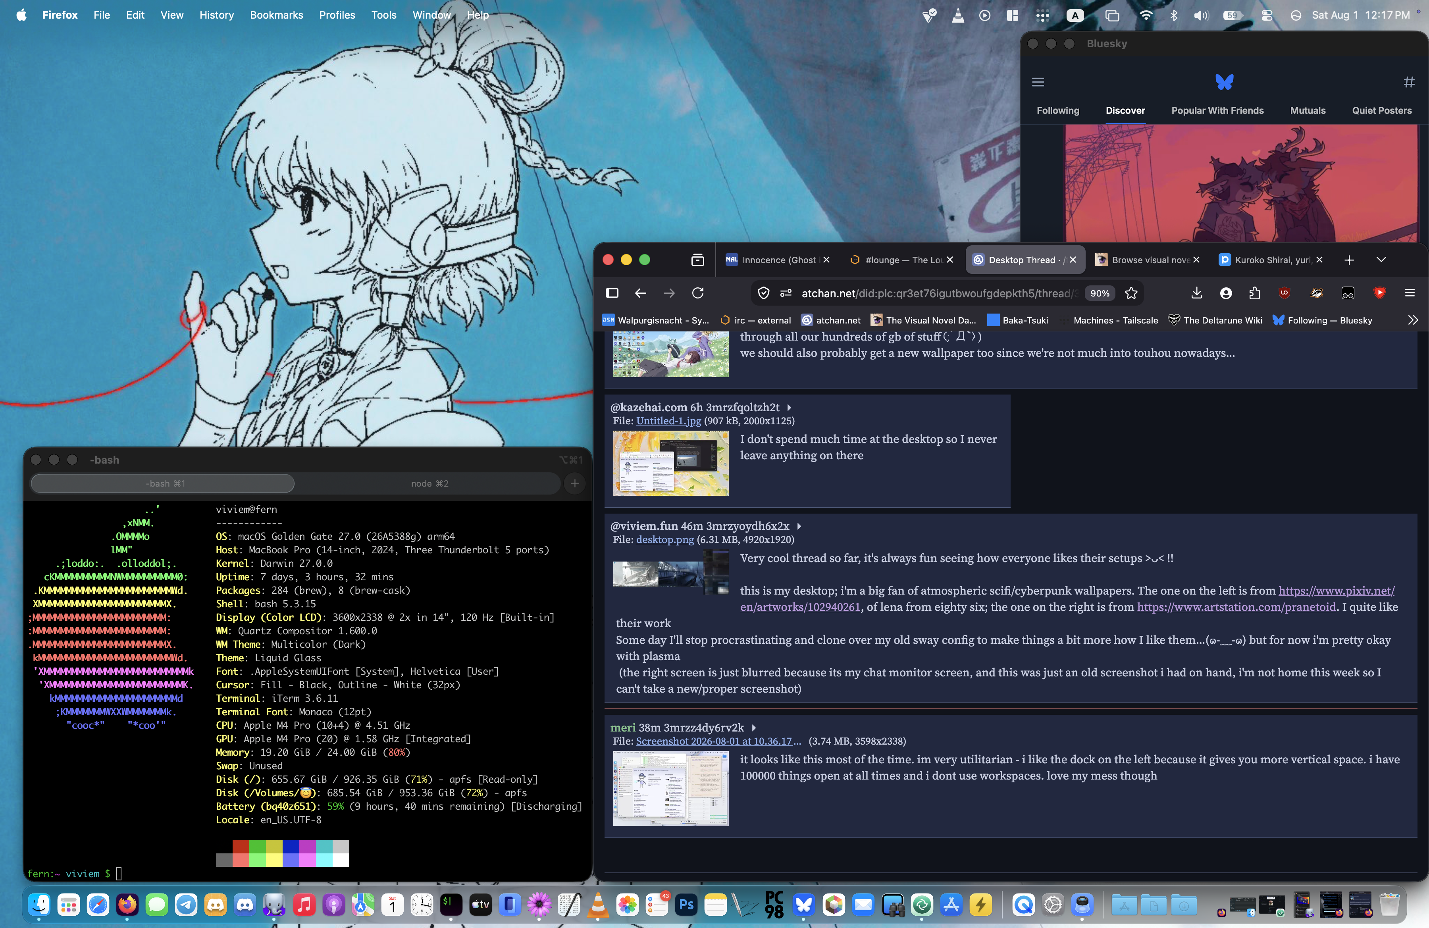1429x928 pixels.
Task: Click the Bluesky butterfly logo
Action: click(1224, 82)
